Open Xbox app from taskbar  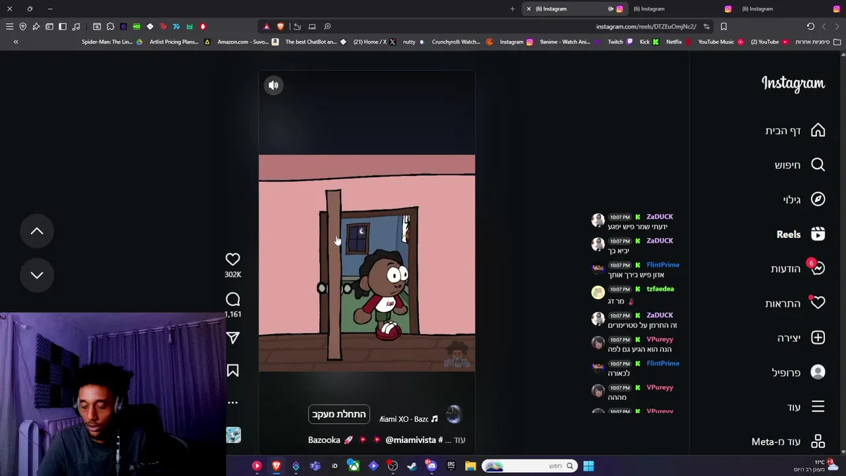click(354, 466)
